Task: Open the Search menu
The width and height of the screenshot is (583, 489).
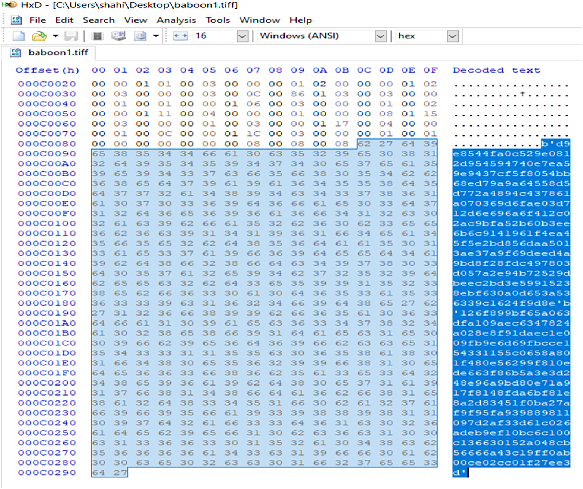Action: pos(98,20)
